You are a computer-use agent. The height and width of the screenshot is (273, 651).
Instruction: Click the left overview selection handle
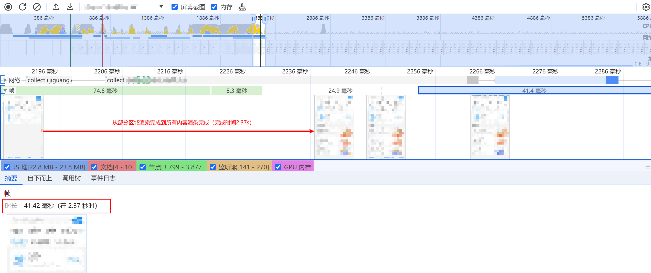(253, 19)
